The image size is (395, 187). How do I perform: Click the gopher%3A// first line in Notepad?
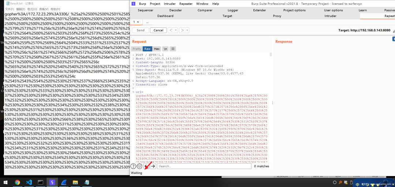pos(67,14)
